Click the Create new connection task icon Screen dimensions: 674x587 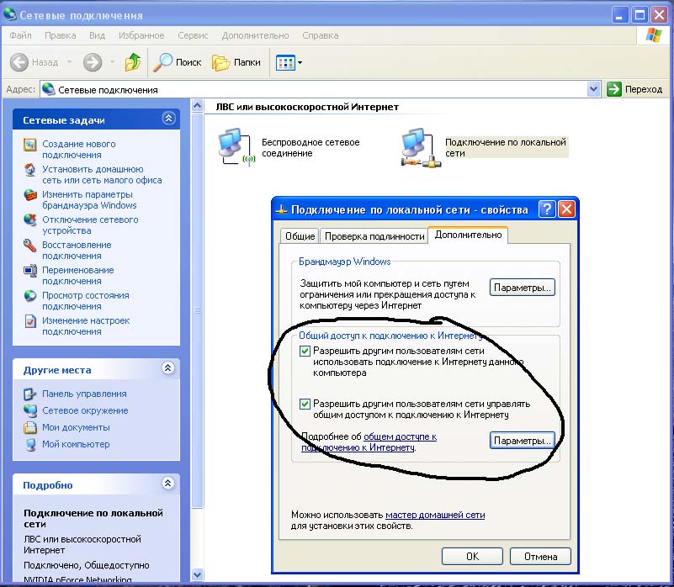[30, 145]
